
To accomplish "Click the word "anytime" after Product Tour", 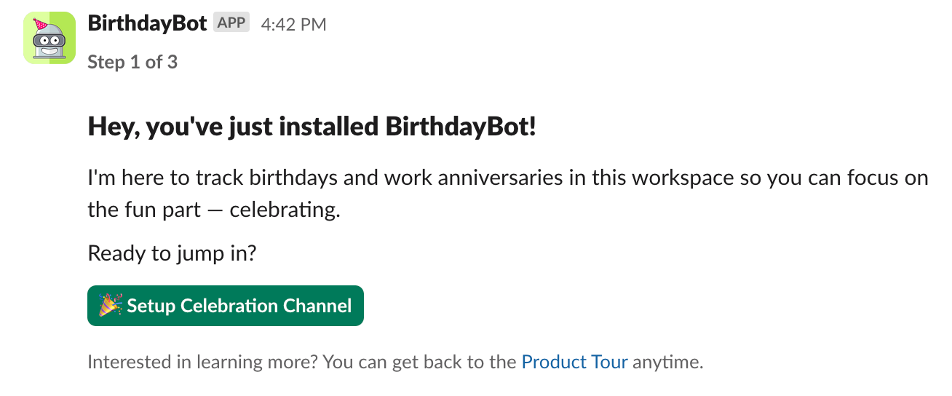I will [666, 362].
